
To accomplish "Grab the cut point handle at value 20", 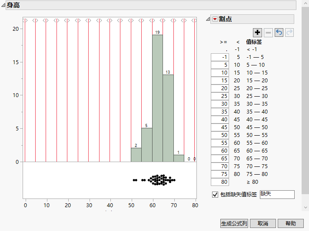I will (x=67, y=20).
